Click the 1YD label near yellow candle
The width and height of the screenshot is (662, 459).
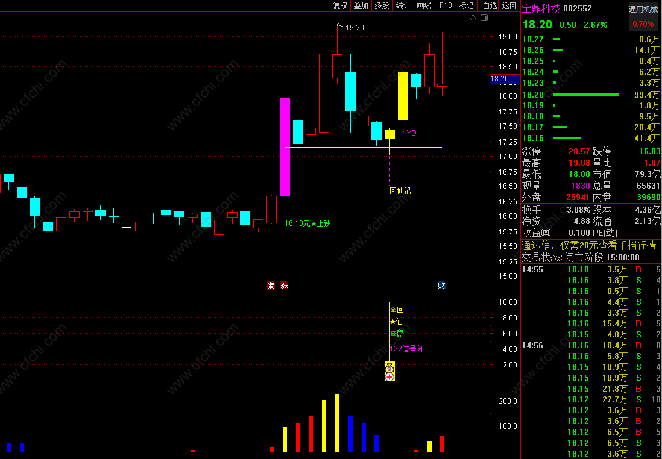[x=409, y=133]
